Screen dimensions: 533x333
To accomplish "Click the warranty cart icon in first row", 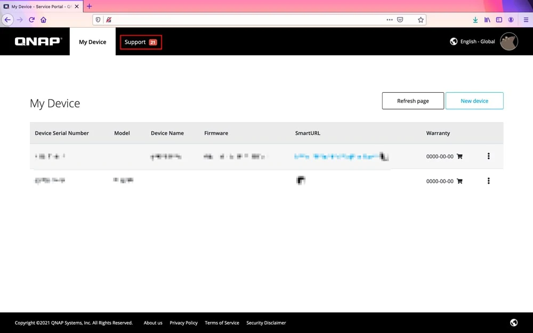I will point(459,156).
